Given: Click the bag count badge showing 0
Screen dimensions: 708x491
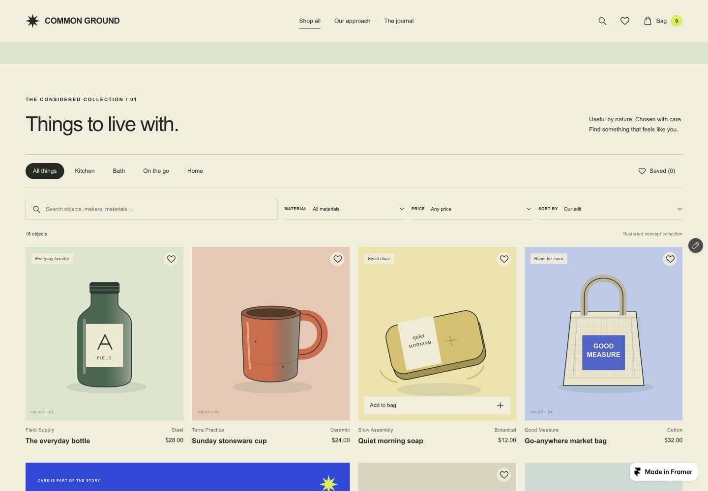Looking at the screenshot, I should pyautogui.click(x=677, y=21).
